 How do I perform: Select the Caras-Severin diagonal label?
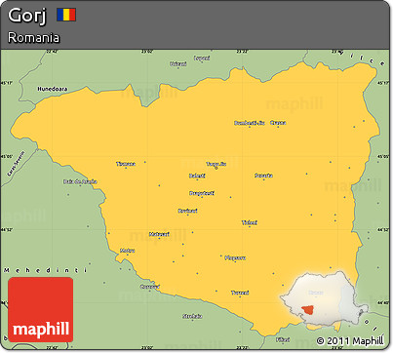(17, 164)
